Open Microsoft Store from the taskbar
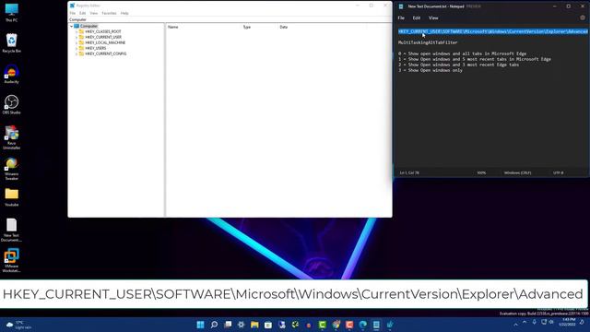590x332 pixels. click(x=268, y=325)
